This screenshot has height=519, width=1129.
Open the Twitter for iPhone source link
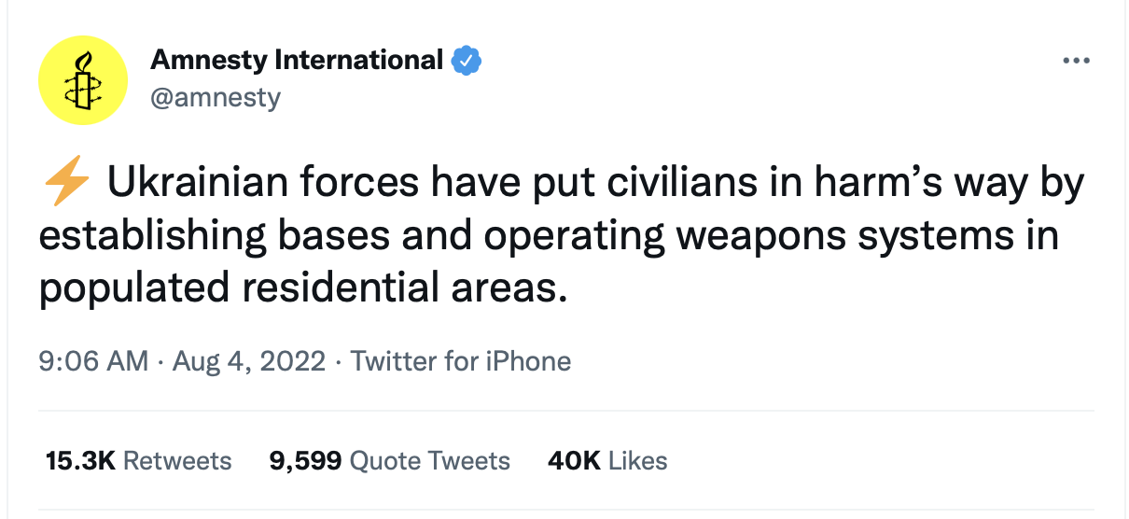(461, 360)
